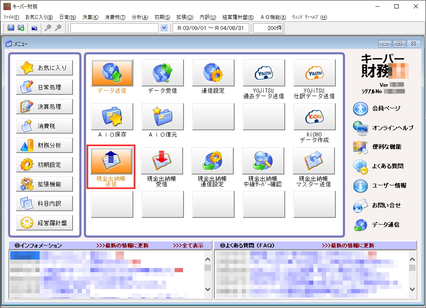Image resolution: width=426 pixels, height=308 pixels.
Task: Open the 初期(S) menu
Action: [x=162, y=17]
